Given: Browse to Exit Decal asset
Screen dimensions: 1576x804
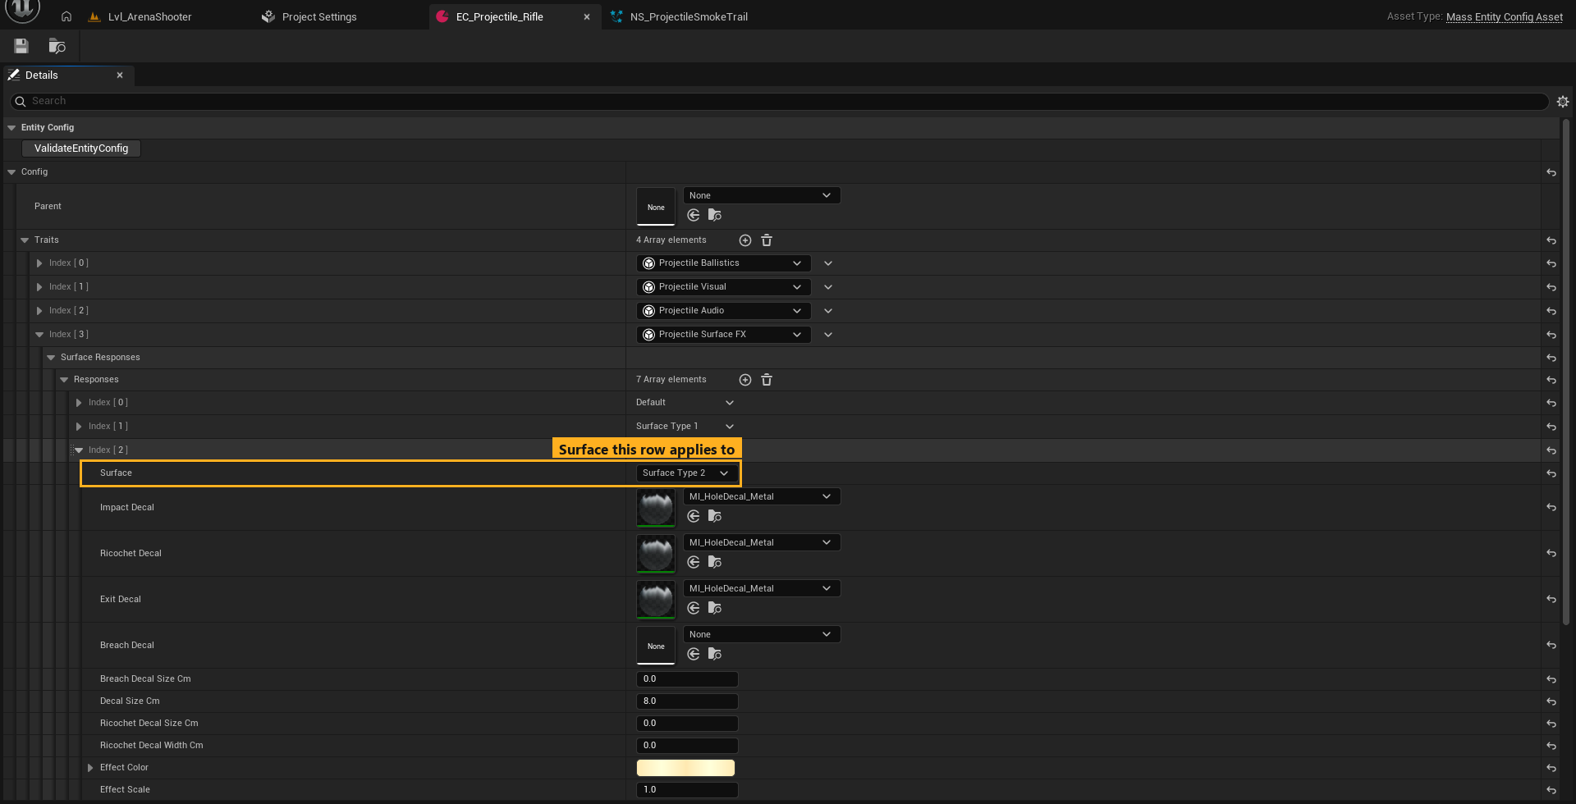Looking at the screenshot, I should (715, 608).
